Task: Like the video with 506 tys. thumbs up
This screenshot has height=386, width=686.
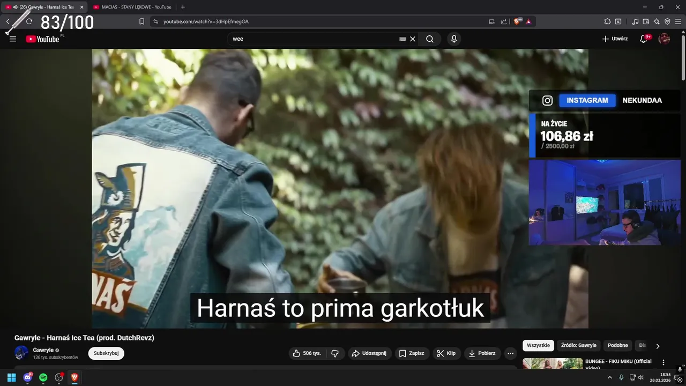Action: click(x=307, y=353)
